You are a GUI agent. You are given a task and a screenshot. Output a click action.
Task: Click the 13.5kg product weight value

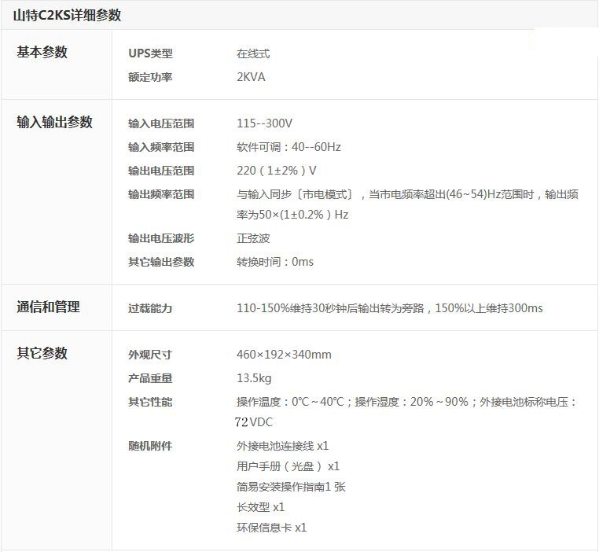coord(254,378)
